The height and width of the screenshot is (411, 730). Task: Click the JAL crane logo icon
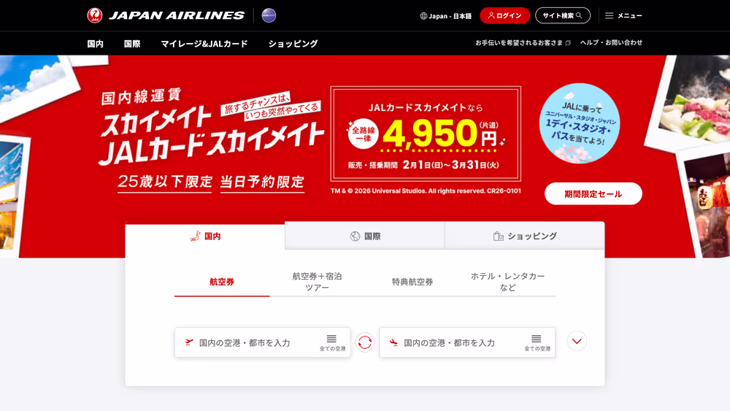94,15
